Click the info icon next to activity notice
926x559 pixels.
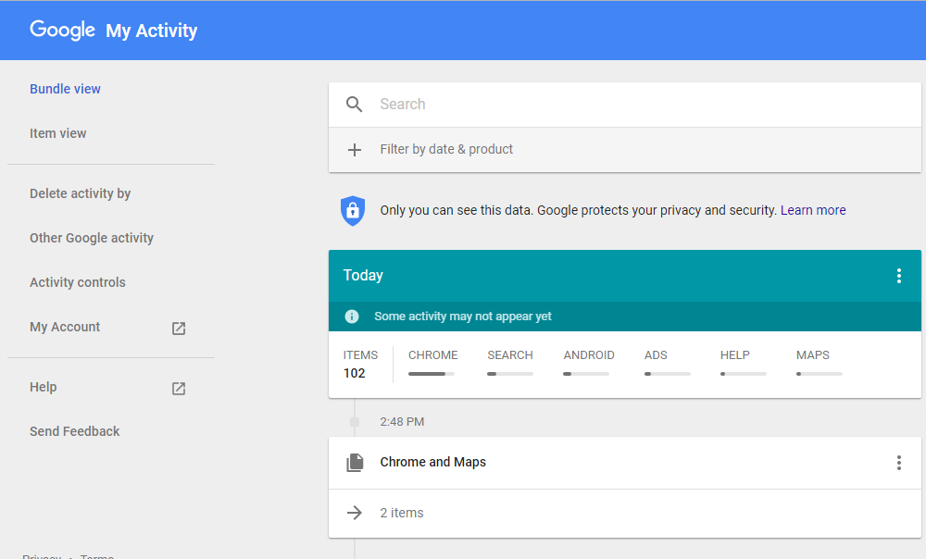[351, 317]
